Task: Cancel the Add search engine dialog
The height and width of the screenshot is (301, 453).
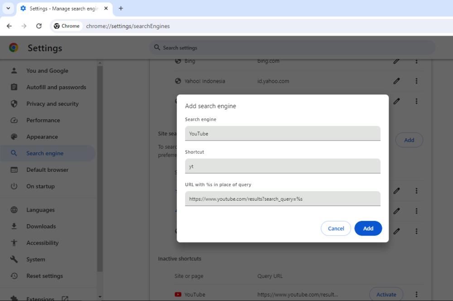Action: click(336, 228)
